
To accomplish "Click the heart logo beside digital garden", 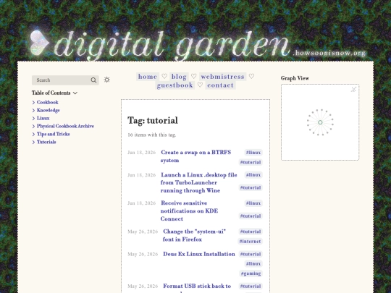I will tap(40, 43).
